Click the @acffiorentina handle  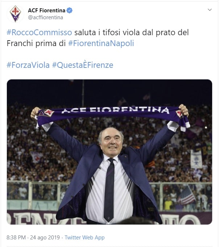(x=45, y=17)
